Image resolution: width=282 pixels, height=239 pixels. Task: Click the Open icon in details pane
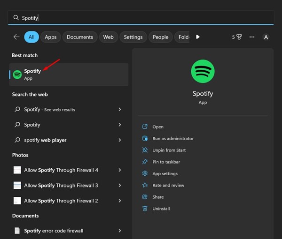click(x=145, y=127)
